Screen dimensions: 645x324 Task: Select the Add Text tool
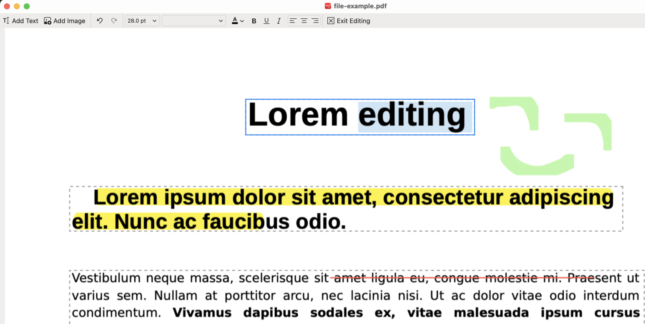[x=20, y=20]
